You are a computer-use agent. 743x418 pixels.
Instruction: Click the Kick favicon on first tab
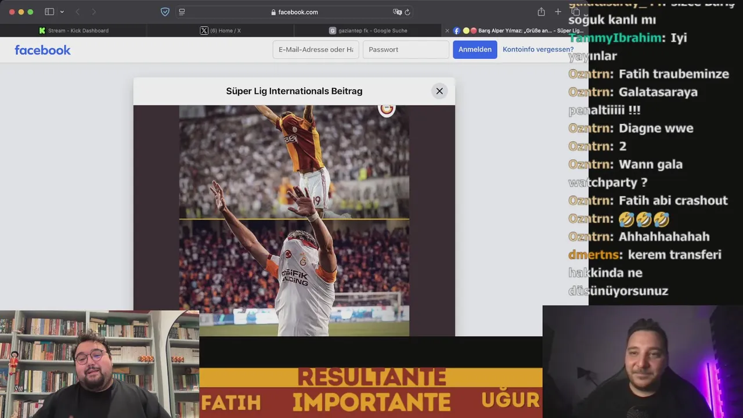coord(42,31)
